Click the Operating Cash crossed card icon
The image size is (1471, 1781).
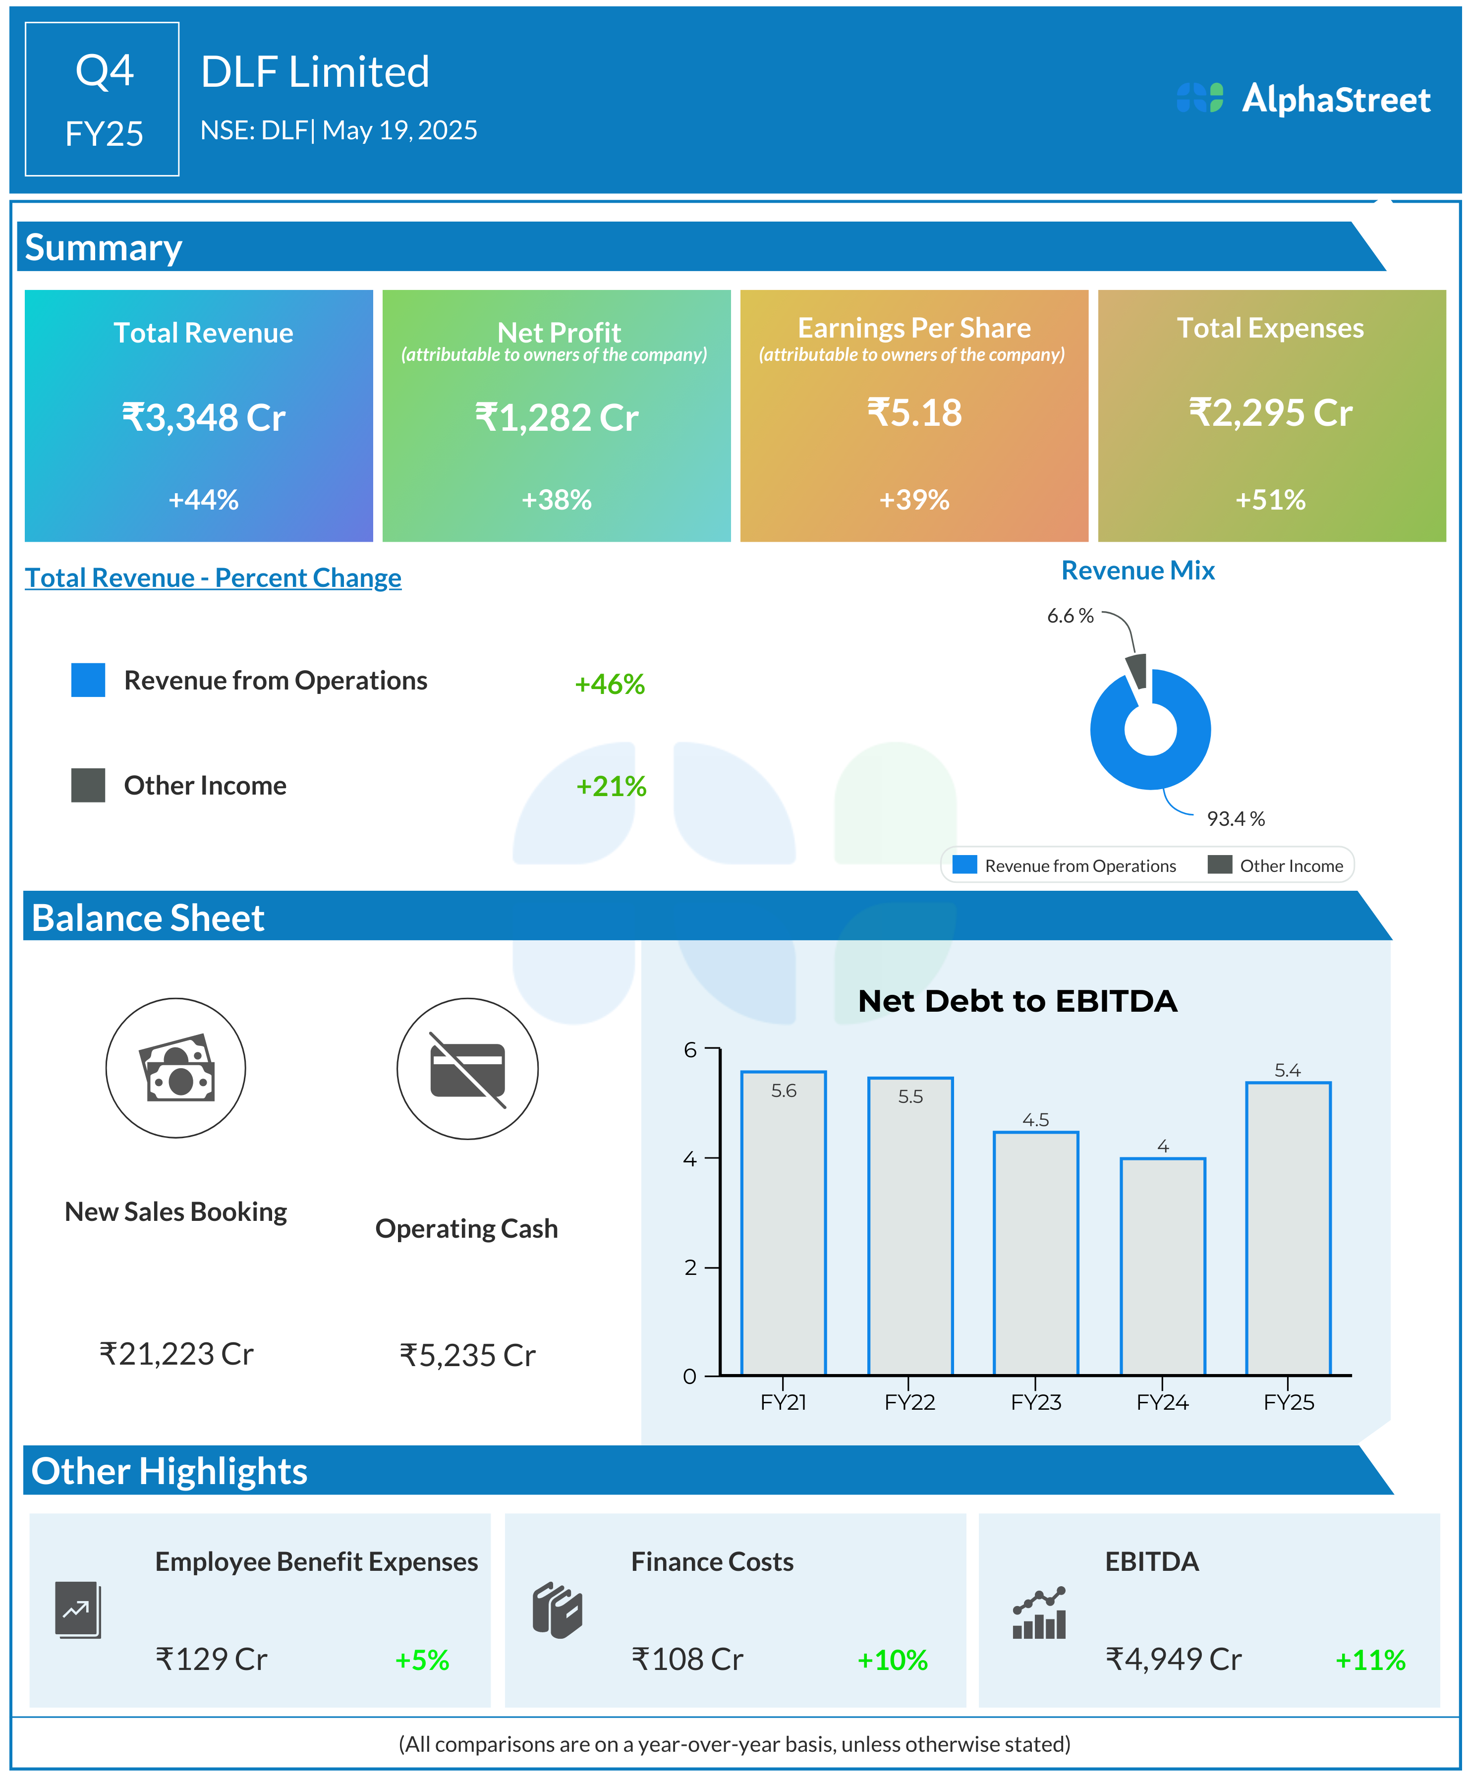point(467,1068)
